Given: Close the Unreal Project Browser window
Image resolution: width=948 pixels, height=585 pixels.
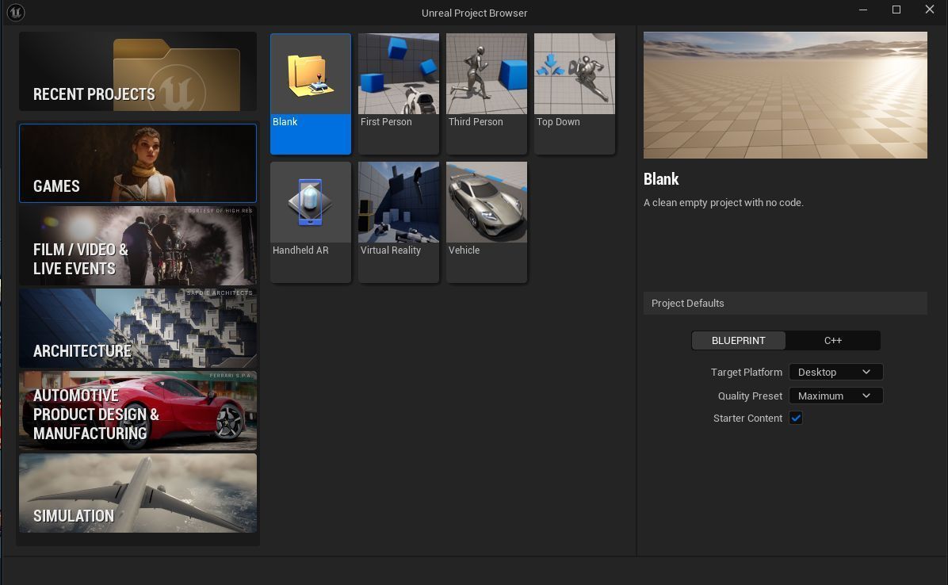Looking at the screenshot, I should [930, 10].
